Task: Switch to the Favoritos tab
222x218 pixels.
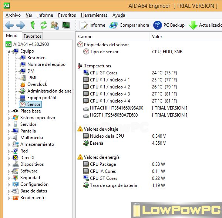Action: tap(33, 36)
